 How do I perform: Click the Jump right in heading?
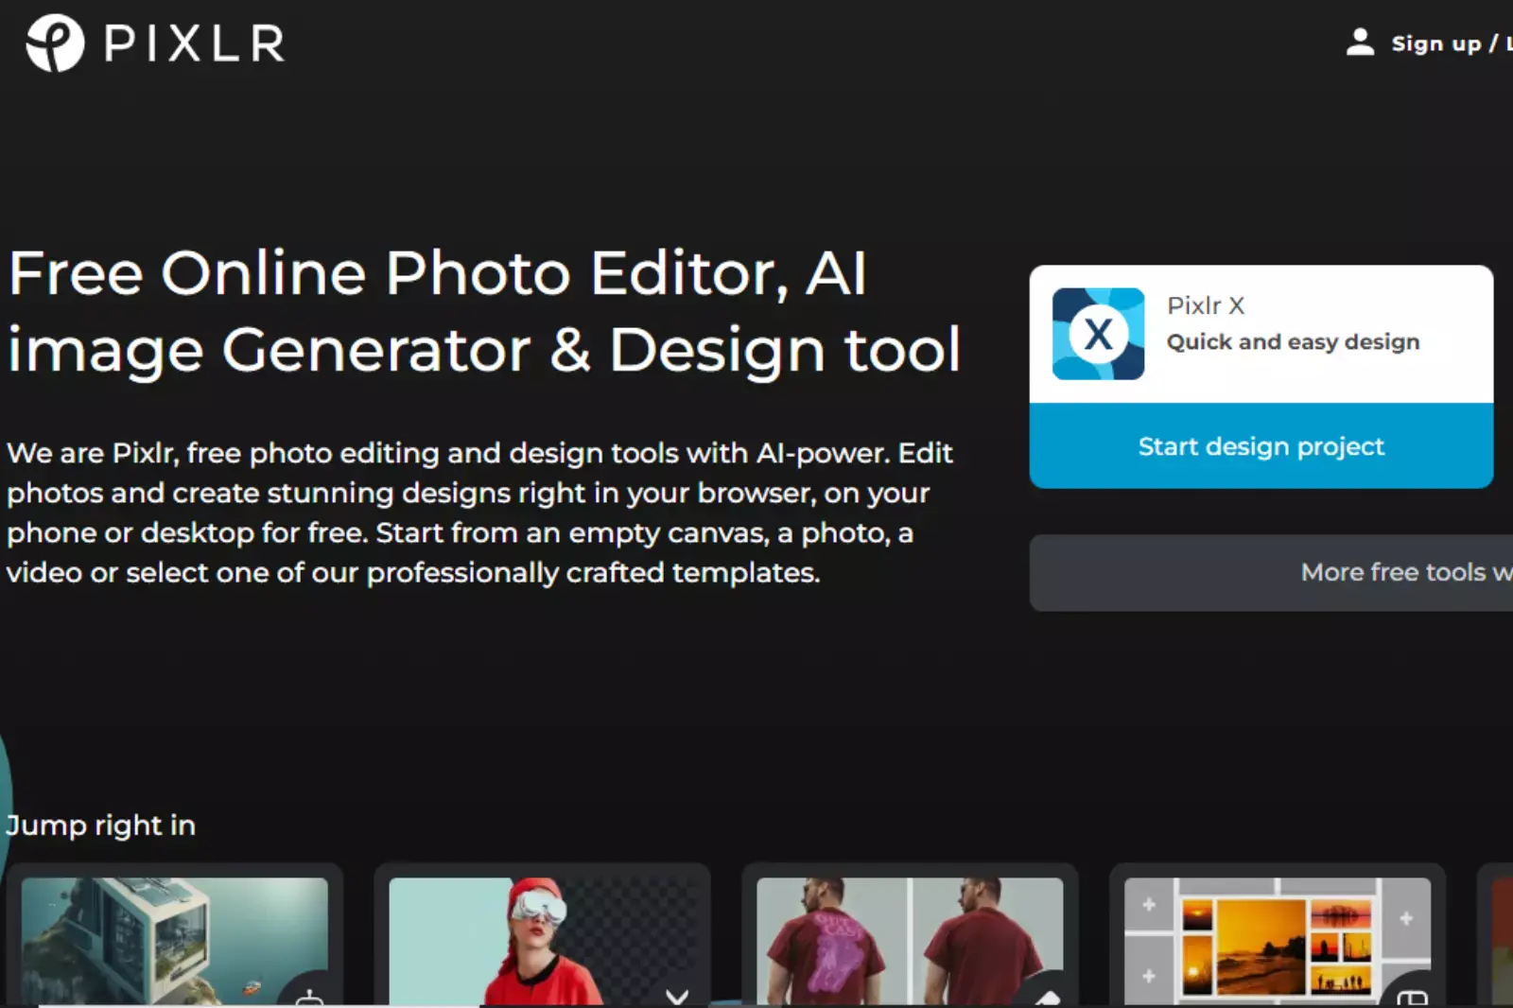(100, 825)
